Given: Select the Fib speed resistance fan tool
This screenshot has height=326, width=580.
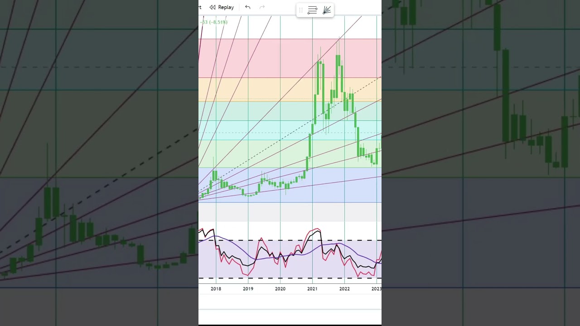Looking at the screenshot, I should (327, 10).
